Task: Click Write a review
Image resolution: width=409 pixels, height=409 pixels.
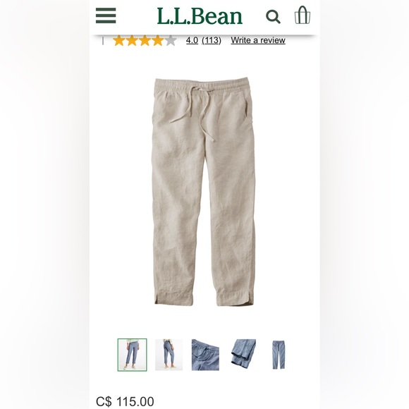Action: coord(258,40)
